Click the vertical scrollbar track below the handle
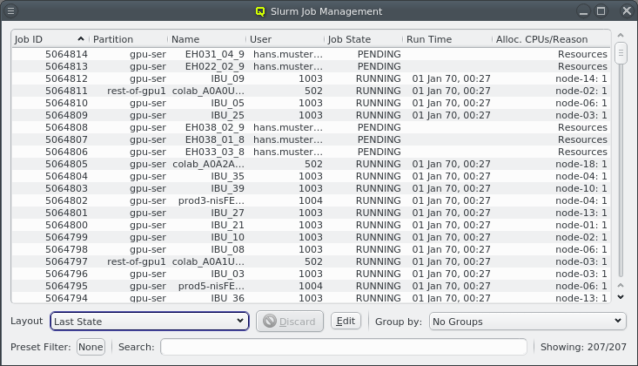 (x=621, y=171)
